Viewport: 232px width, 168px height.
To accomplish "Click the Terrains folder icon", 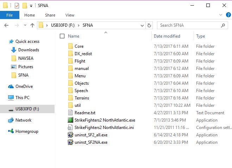I will 70,98.
